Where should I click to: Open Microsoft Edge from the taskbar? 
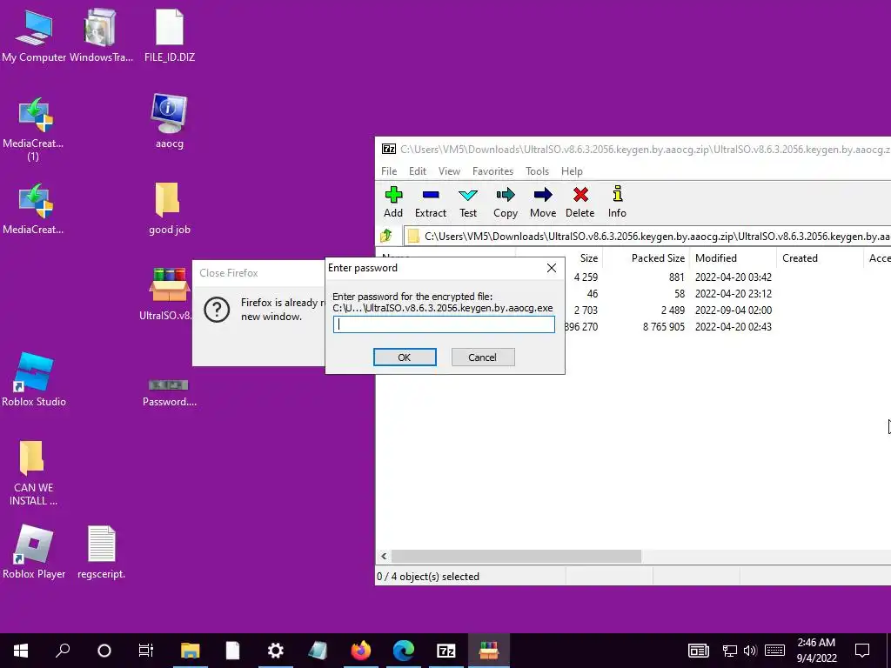pos(404,651)
